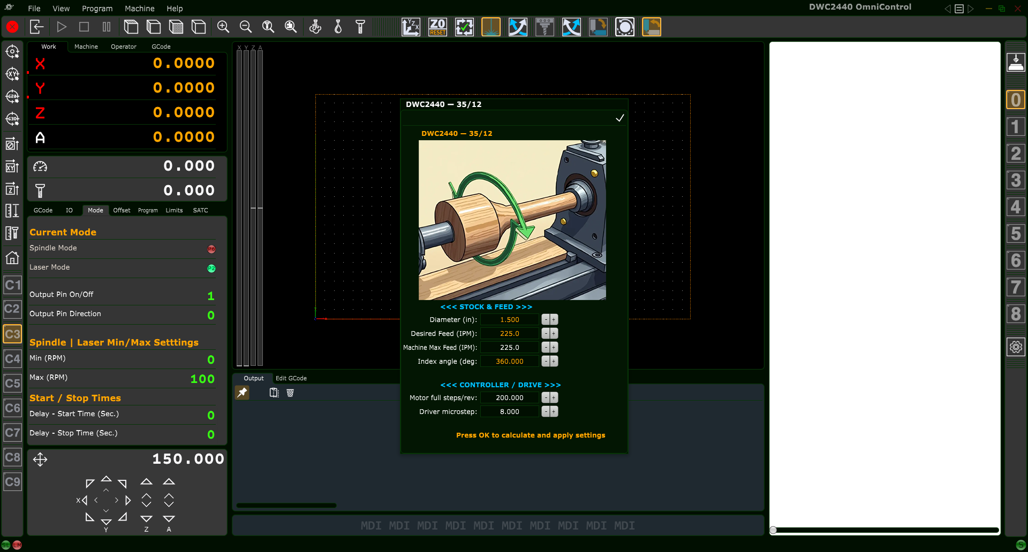Image resolution: width=1028 pixels, height=552 pixels.
Task: Click the Z zero icon in left sidebar
Action: [x=12, y=189]
